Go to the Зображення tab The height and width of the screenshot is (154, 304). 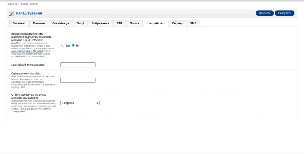(x=100, y=23)
